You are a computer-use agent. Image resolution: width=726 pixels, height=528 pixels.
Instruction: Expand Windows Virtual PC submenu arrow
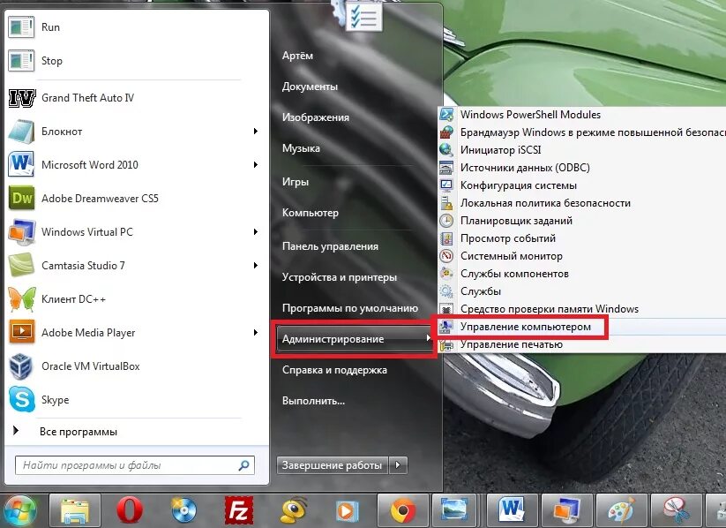tap(255, 232)
